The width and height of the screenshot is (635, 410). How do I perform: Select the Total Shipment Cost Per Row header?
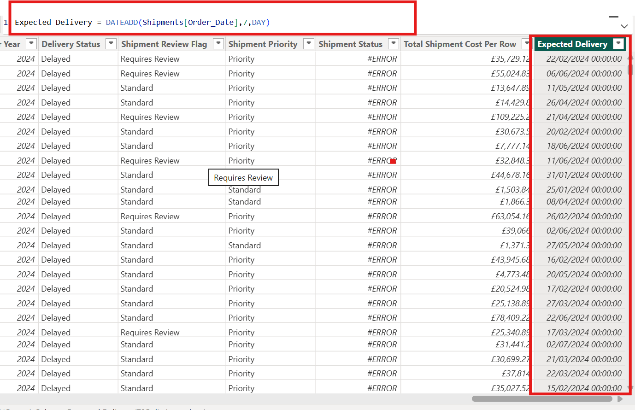tap(460, 44)
